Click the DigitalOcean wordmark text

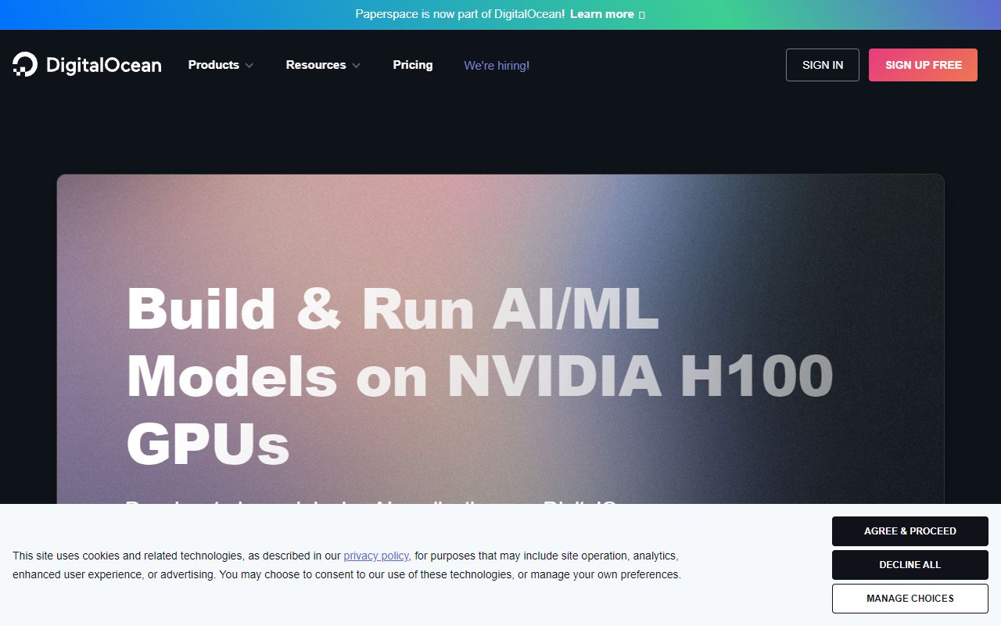(103, 65)
